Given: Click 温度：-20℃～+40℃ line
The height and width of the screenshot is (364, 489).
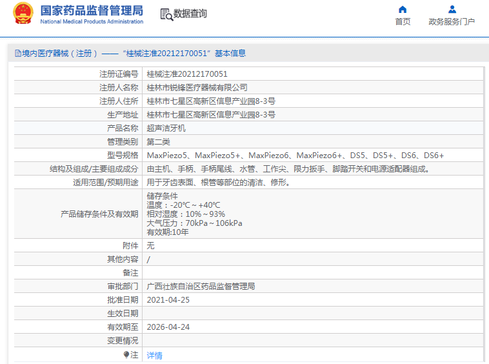Looking at the screenshot, I should [x=183, y=205].
